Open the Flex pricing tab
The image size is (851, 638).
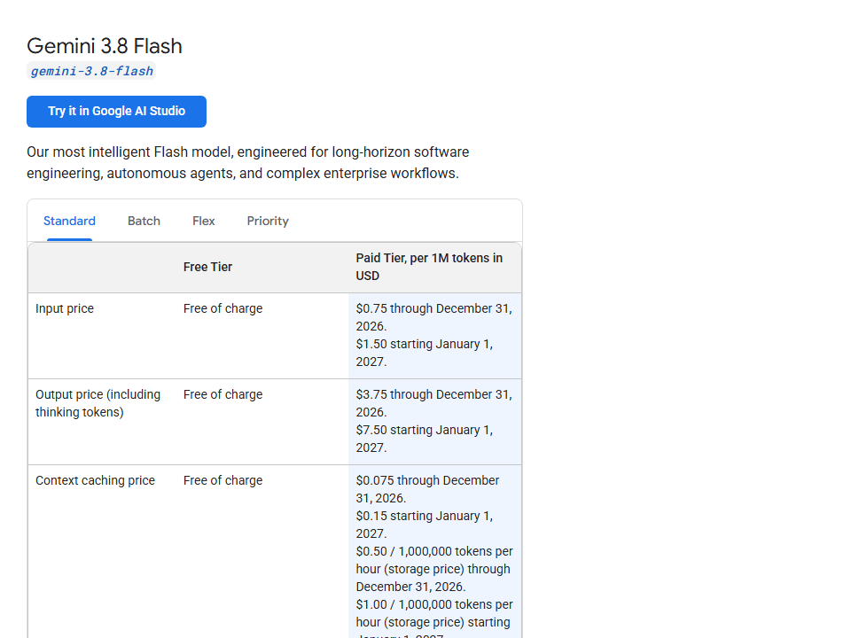pos(204,221)
